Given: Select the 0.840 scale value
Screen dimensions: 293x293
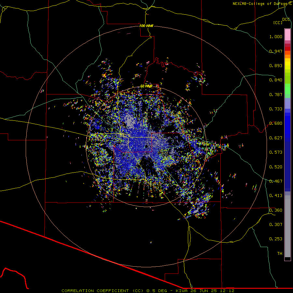Looking at the screenshot, I should (276, 80).
